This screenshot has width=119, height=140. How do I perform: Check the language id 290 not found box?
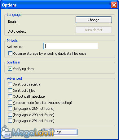point(10,114)
